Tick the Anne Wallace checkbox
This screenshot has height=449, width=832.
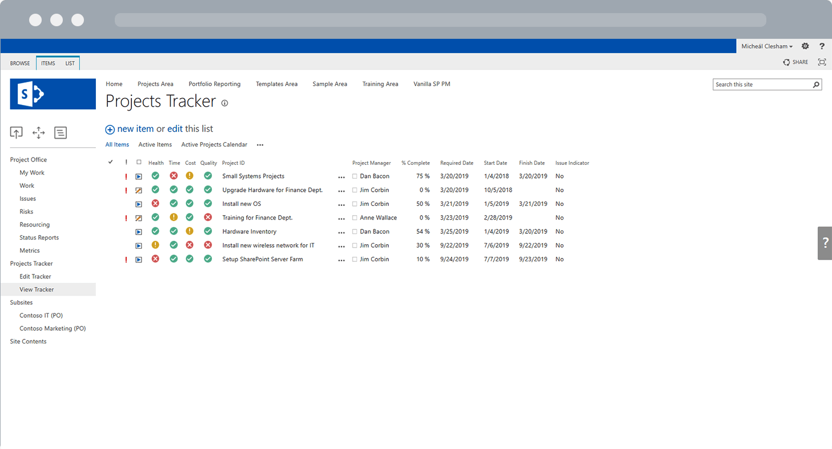(355, 218)
